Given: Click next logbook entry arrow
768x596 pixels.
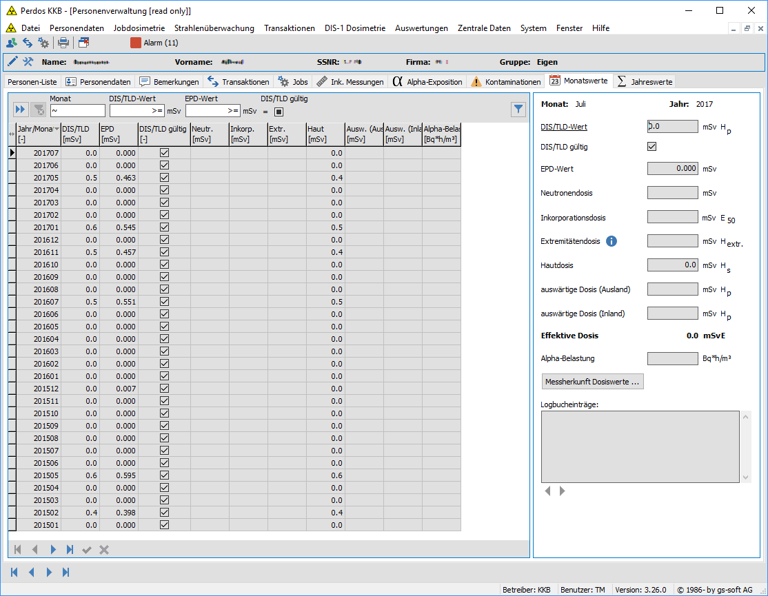Looking at the screenshot, I should pyautogui.click(x=563, y=491).
